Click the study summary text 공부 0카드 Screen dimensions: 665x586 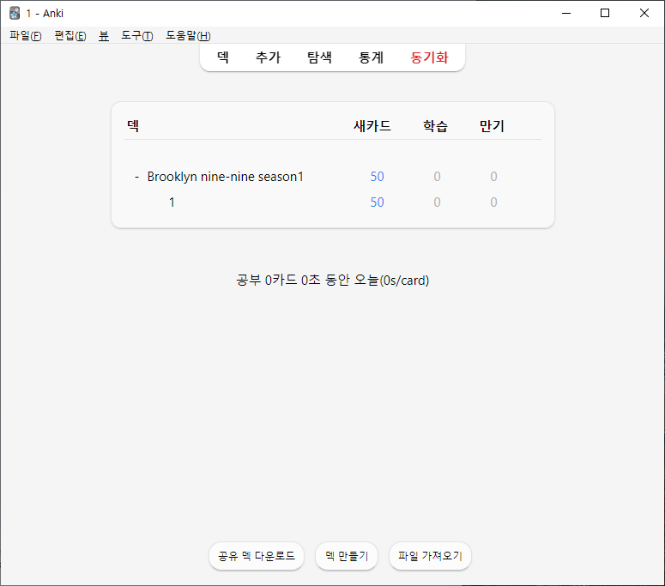[x=333, y=281]
